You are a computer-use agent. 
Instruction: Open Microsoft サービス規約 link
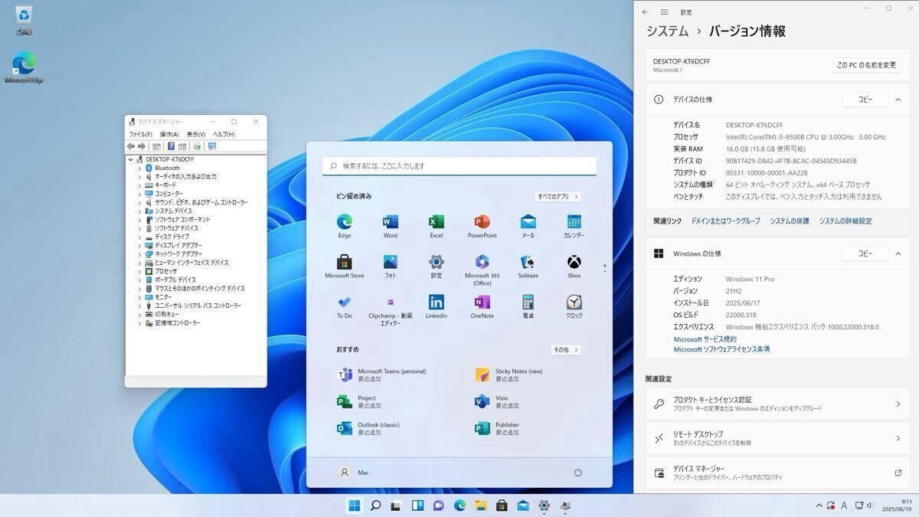705,339
